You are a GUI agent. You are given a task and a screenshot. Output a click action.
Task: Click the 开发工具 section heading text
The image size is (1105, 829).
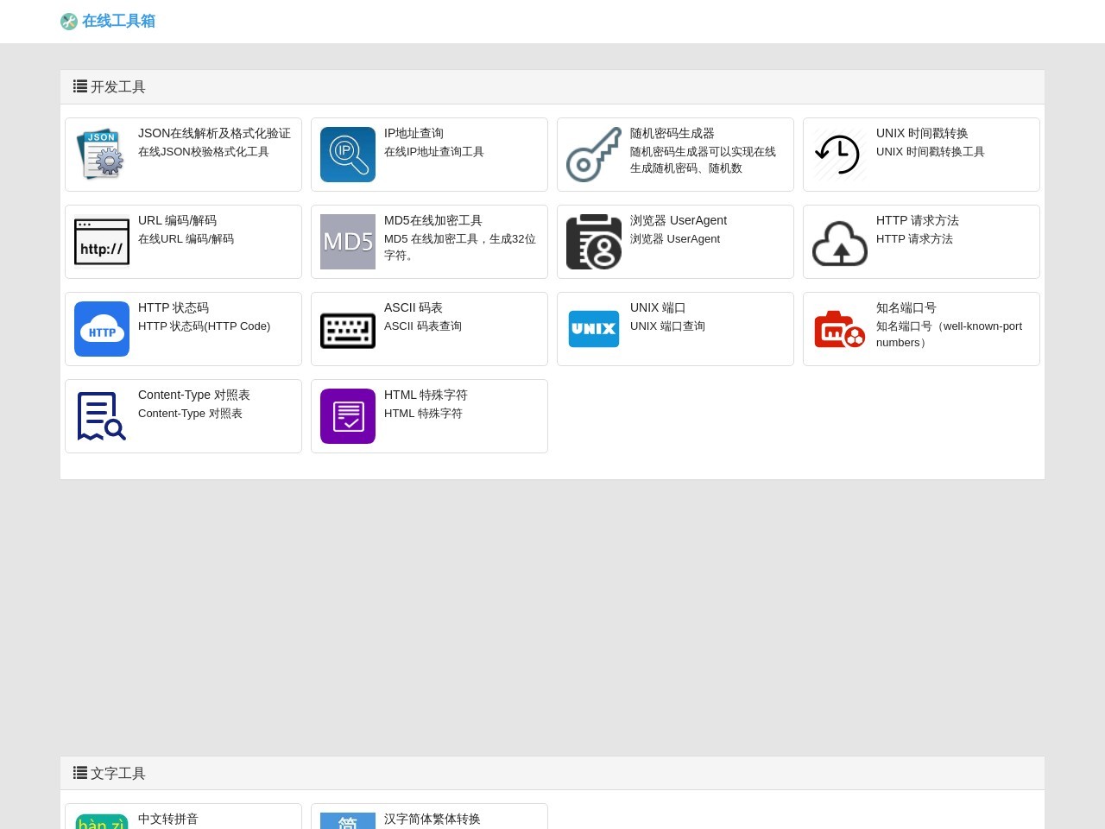(118, 87)
